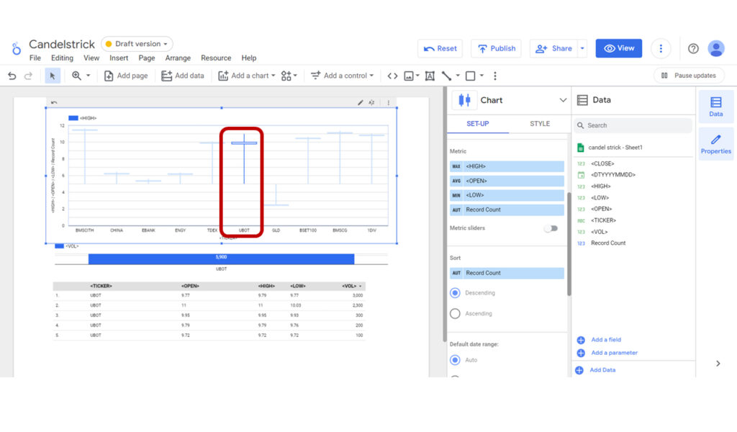This screenshot has width=737, height=432.
Task: Click the <VOL> table column header
Action: click(349, 286)
